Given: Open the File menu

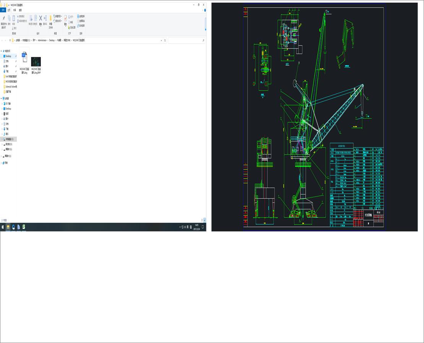Looking at the screenshot, I should [x=3, y=9].
